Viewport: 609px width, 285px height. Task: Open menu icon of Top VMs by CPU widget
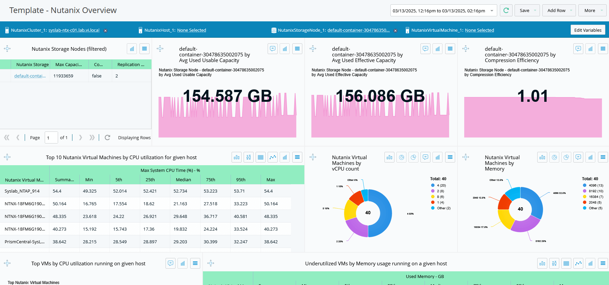coord(195,263)
